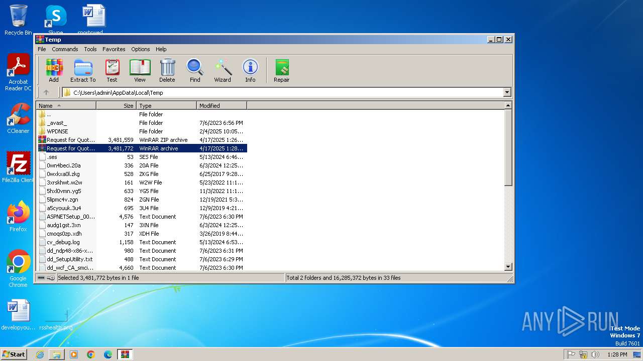Viewport: 643px width, 361px height.
Task: Click system tray Action Center flag
Action: click(571, 354)
